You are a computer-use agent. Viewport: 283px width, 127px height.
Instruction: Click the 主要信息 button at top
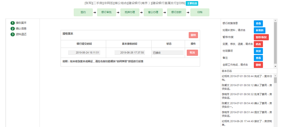[192, 3]
